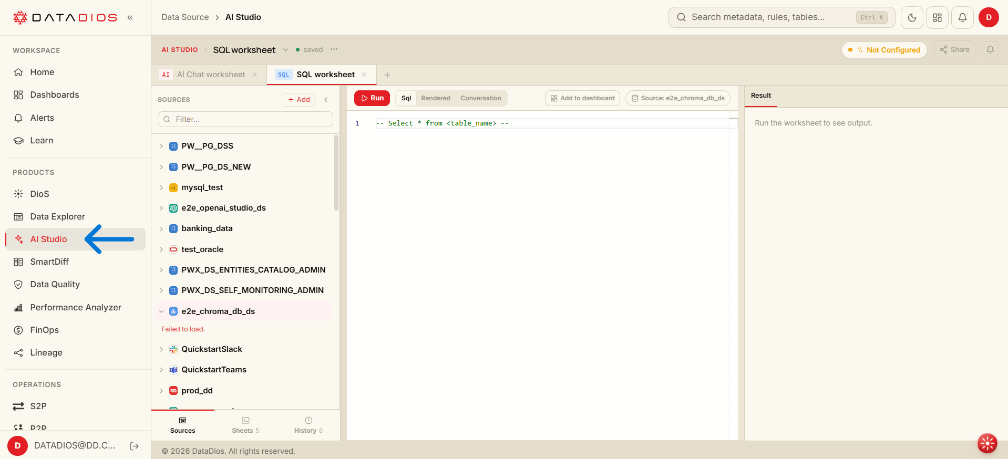Open the SQL worksheet title dropdown
This screenshot has height=459, width=1008.
(x=286, y=50)
